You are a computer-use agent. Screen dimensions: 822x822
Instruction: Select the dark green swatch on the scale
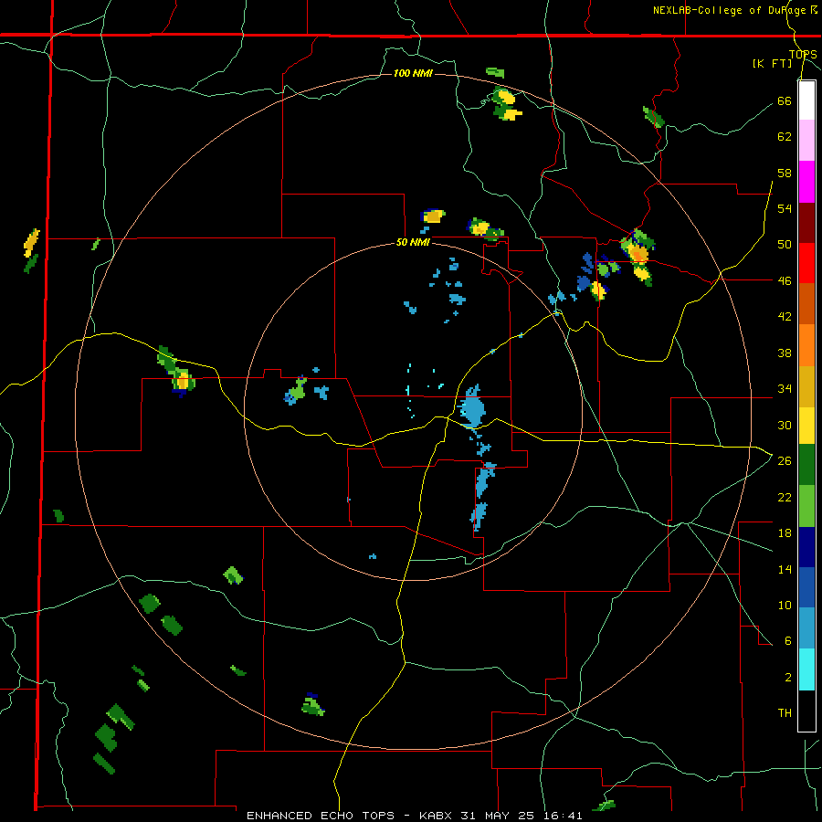806,465
